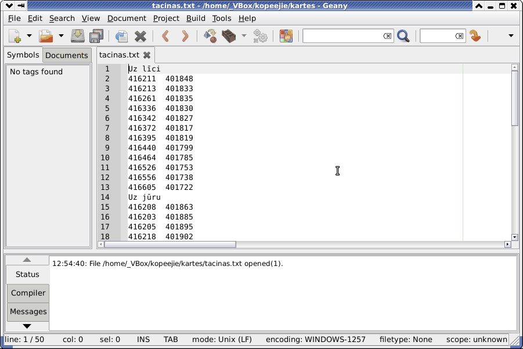Click editor vertical scrollbar up arrow

[x=514, y=67]
